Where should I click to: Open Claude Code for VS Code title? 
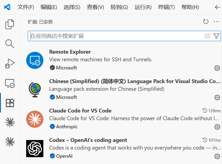[80, 111]
